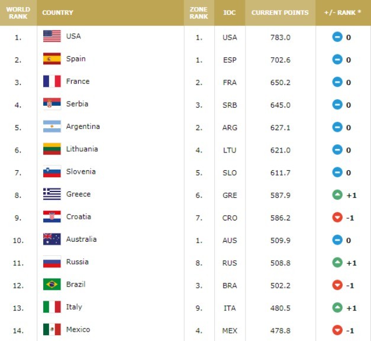Click the Russia country name
Viewport: 371px width, 341px height.
click(78, 262)
